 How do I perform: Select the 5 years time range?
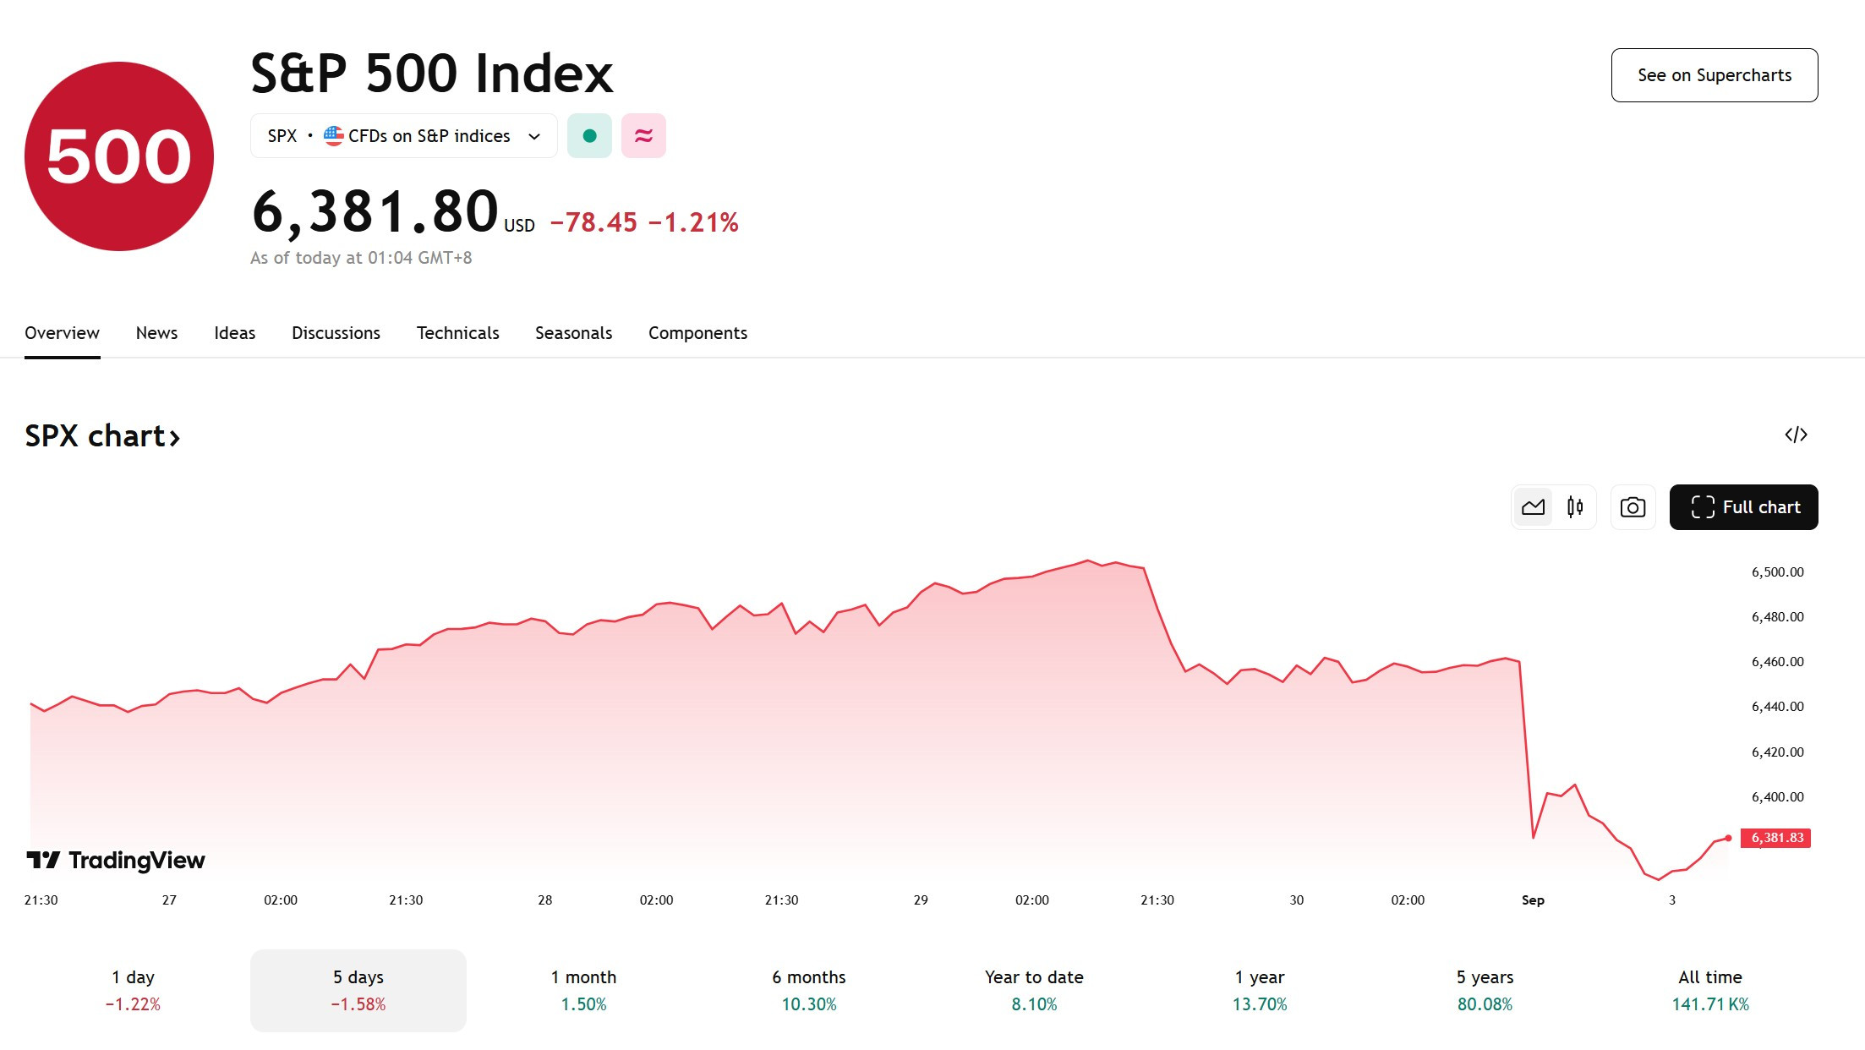tap(1485, 990)
